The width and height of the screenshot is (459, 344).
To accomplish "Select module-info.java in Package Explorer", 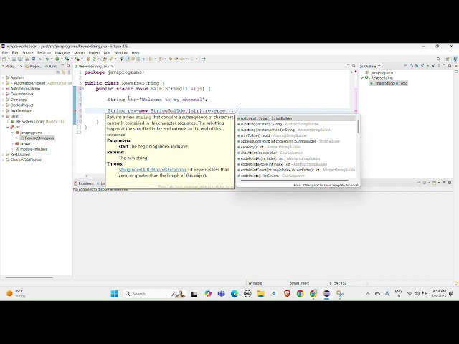I will (32, 149).
